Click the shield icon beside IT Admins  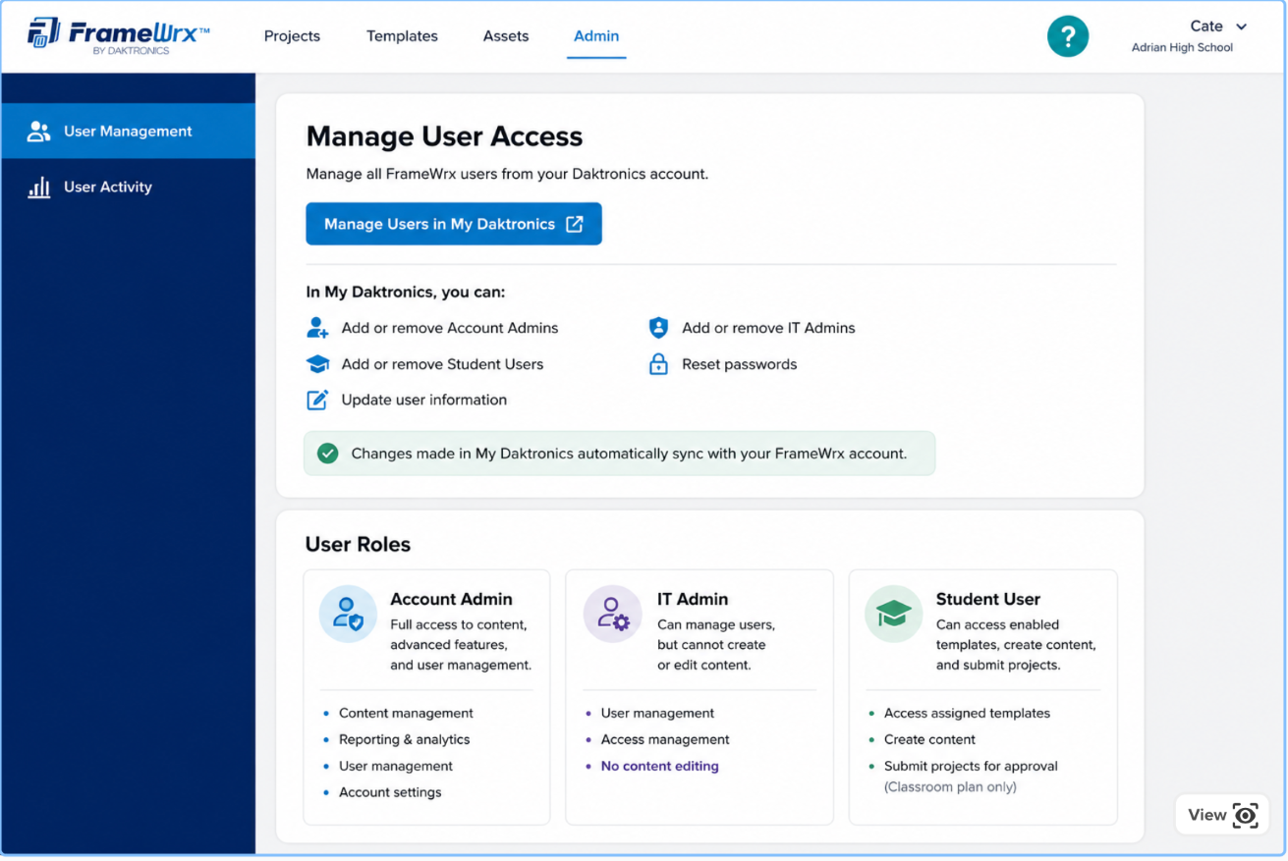(x=658, y=328)
